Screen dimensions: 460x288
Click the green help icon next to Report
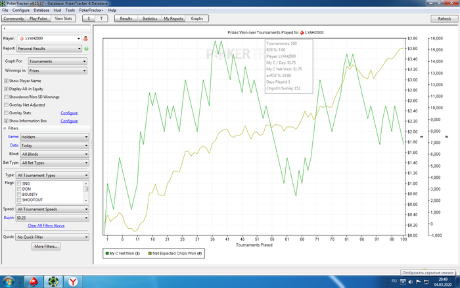(86, 49)
